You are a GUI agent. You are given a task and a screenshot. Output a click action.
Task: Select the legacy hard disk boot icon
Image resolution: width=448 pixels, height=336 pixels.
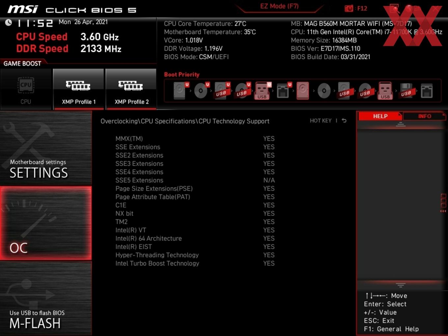[303, 91]
